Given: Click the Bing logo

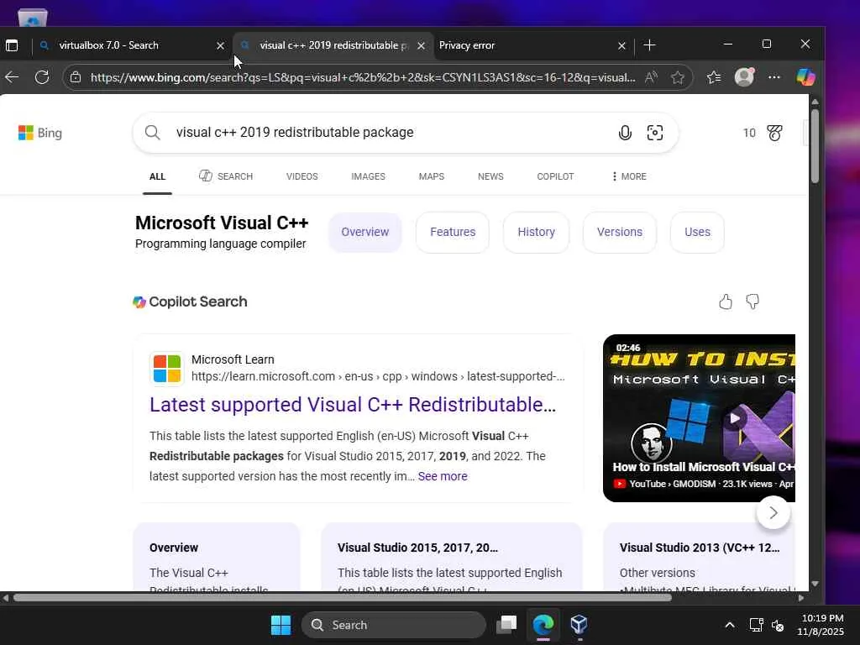Looking at the screenshot, I should point(40,133).
